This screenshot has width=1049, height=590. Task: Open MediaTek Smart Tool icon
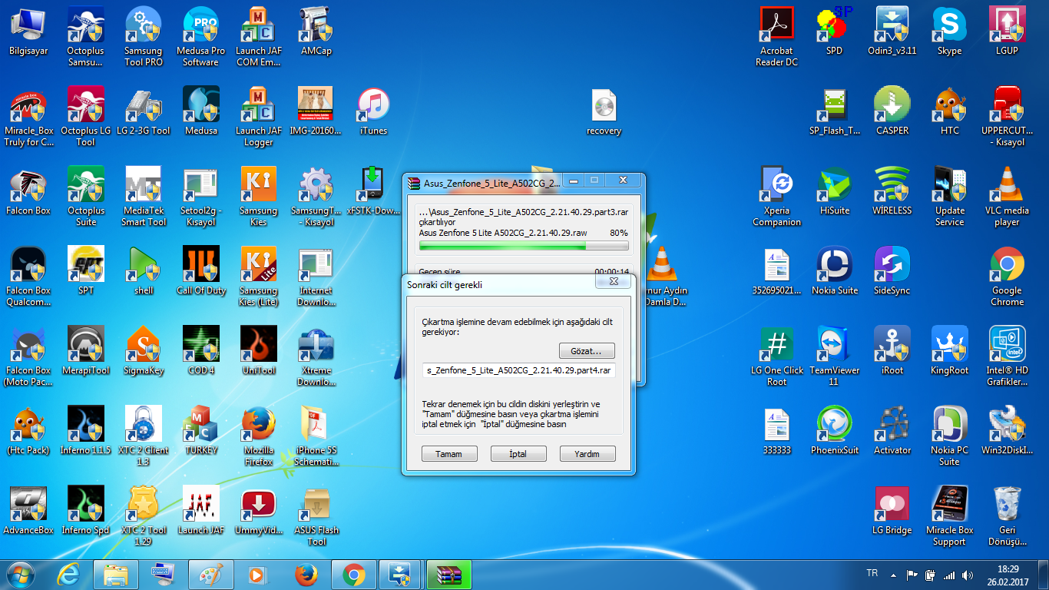point(144,197)
